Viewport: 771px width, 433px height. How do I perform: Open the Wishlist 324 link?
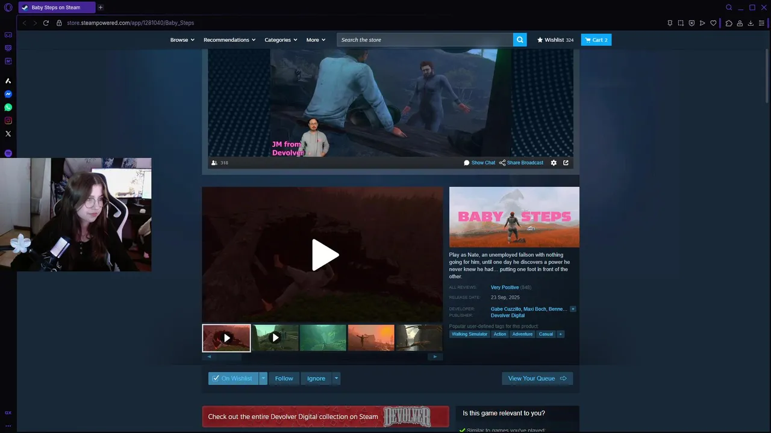pyautogui.click(x=555, y=40)
